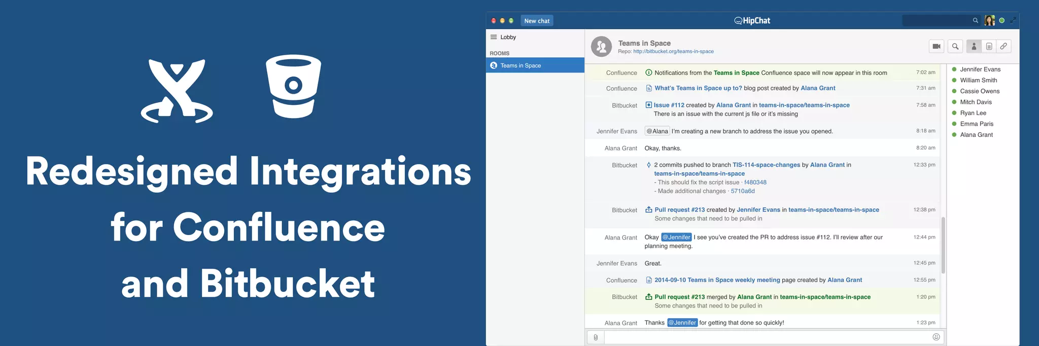
Task: Click the ROOMS section header
Action: pyautogui.click(x=499, y=53)
